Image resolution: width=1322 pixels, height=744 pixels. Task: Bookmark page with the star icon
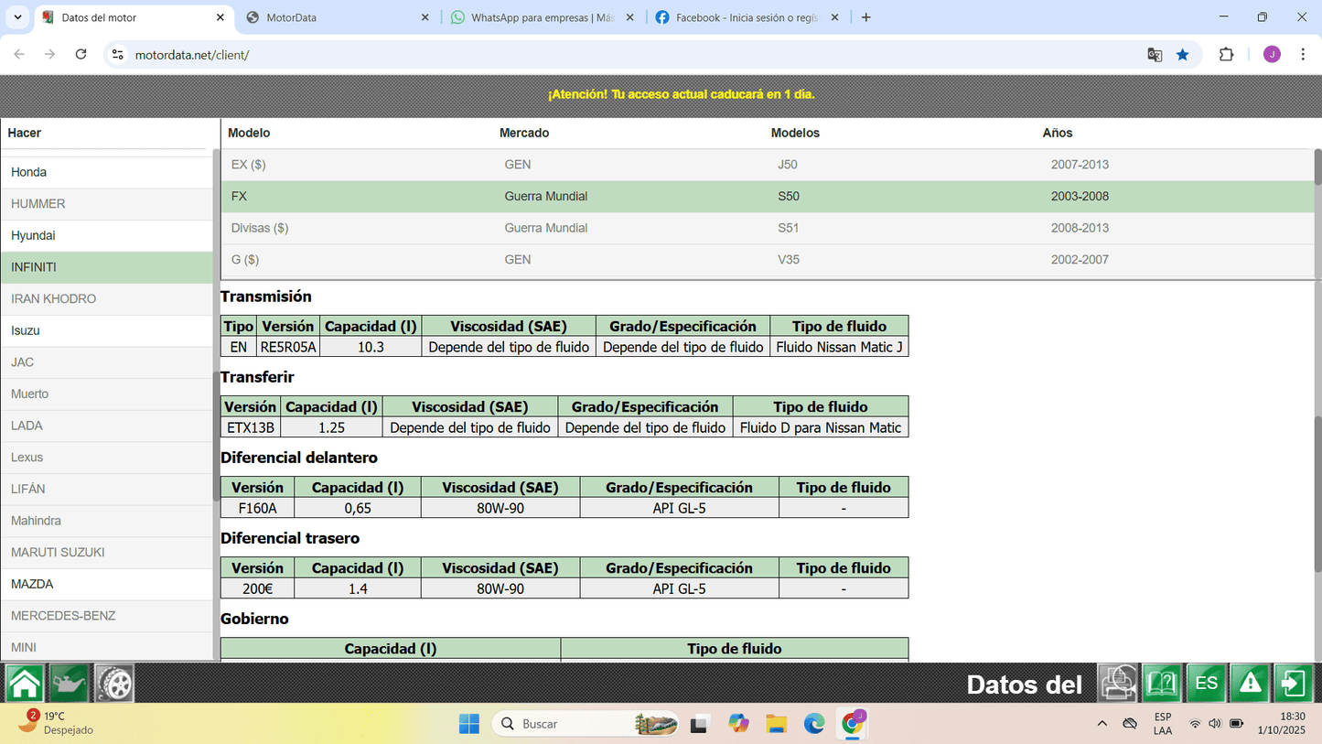point(1182,55)
